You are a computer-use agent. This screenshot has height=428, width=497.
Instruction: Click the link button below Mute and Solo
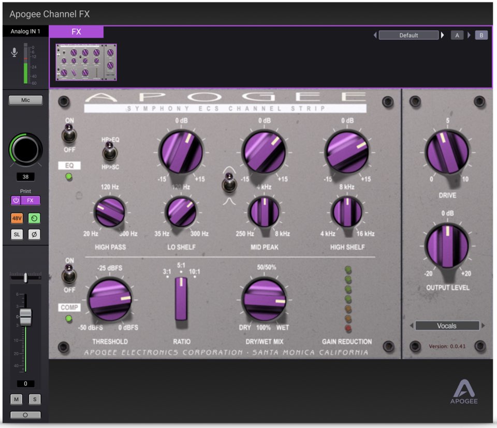tap(25, 415)
